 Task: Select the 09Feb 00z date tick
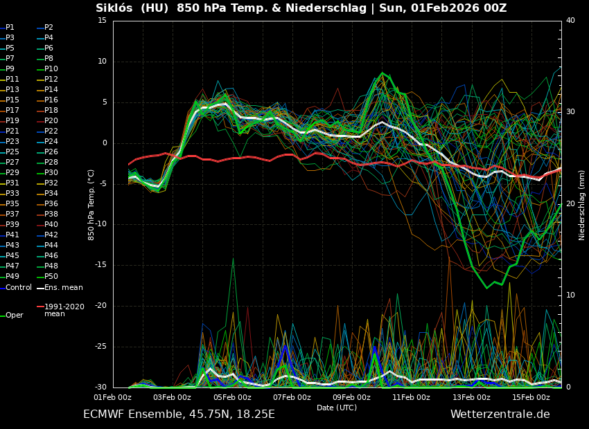point(351,397)
